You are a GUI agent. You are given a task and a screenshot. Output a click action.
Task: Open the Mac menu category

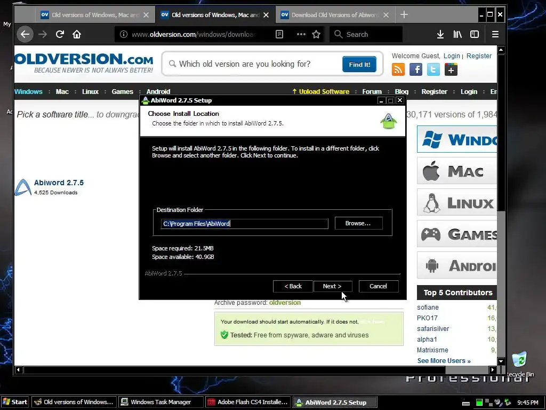pos(62,92)
